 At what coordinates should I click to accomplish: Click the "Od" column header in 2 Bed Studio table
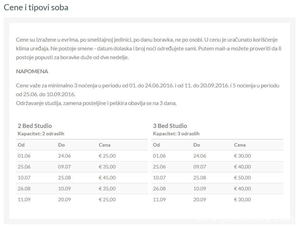(21, 145)
